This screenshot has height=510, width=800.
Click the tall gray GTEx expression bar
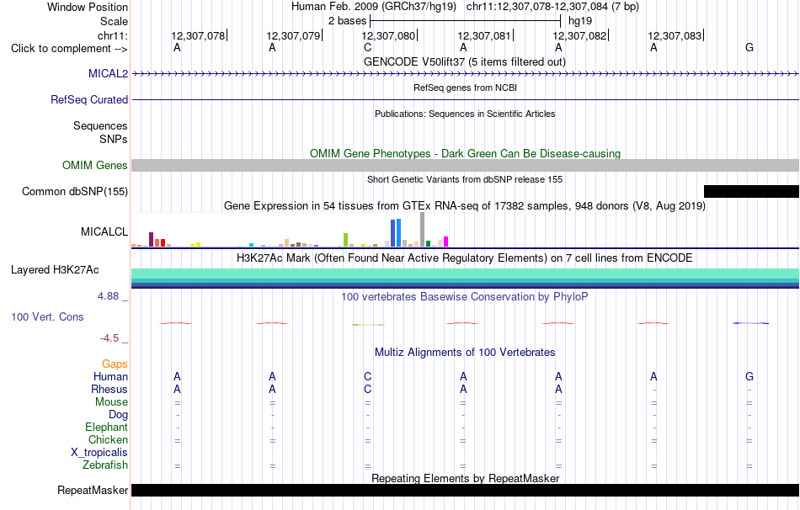[423, 230]
